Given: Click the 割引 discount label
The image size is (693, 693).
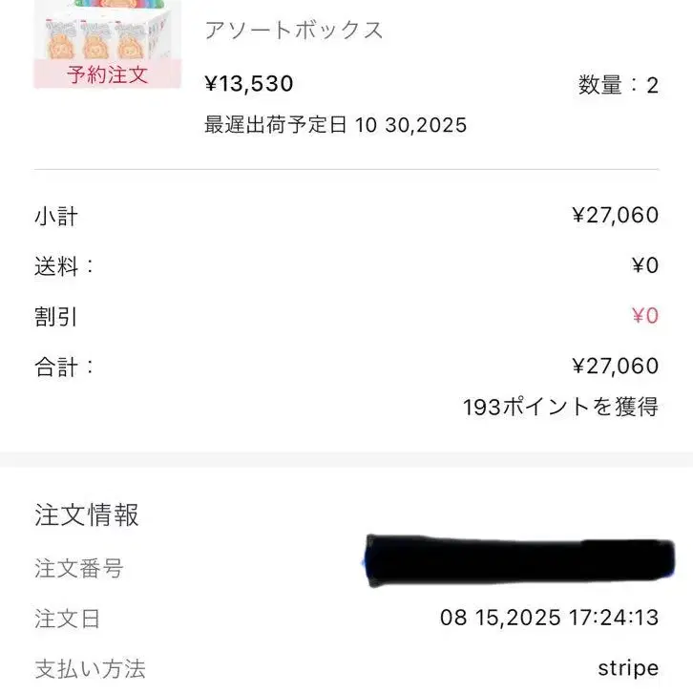Looking at the screenshot, I should (x=56, y=317).
